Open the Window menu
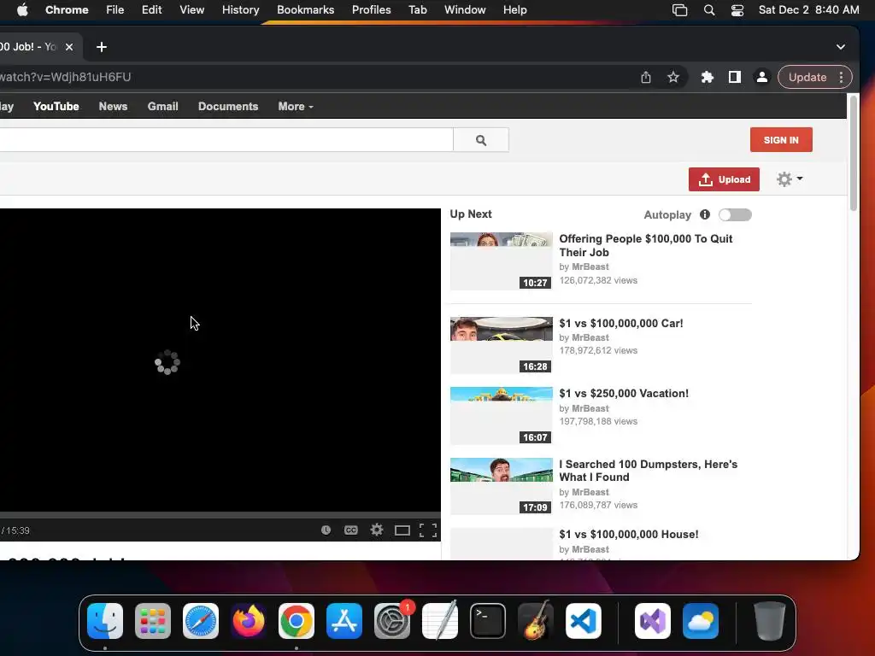 465,10
